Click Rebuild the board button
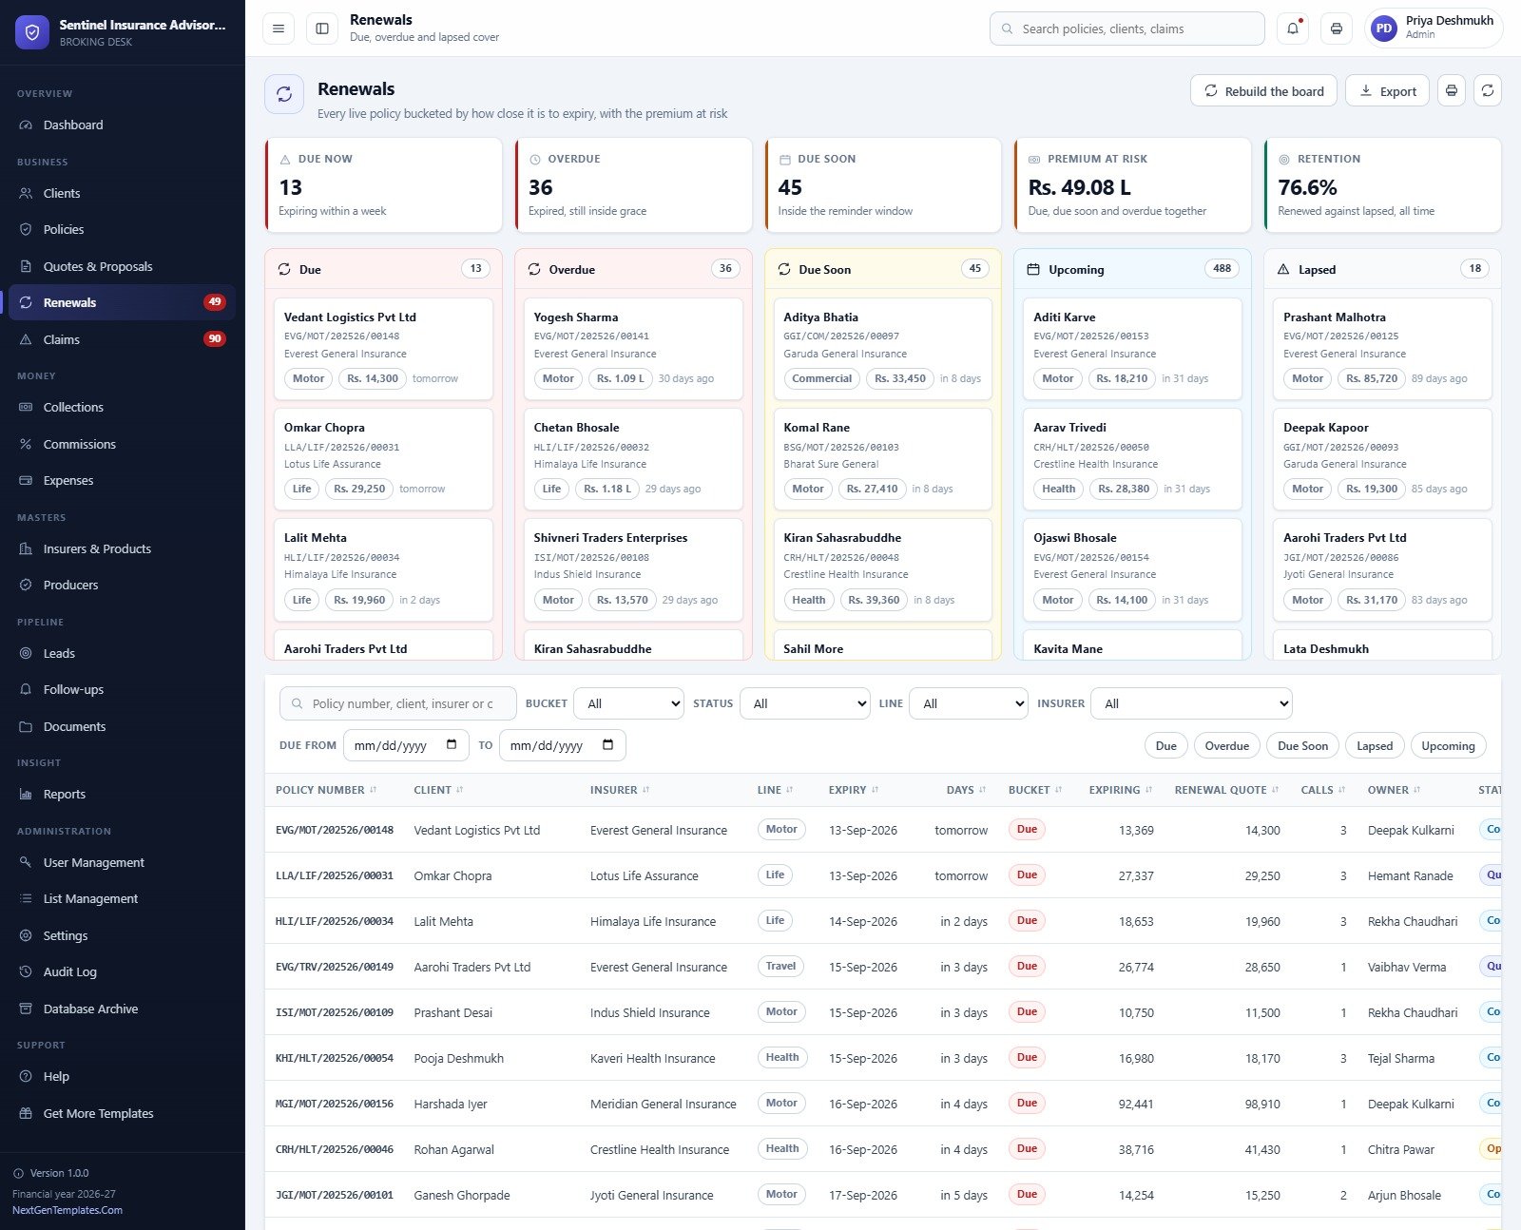 [1263, 91]
